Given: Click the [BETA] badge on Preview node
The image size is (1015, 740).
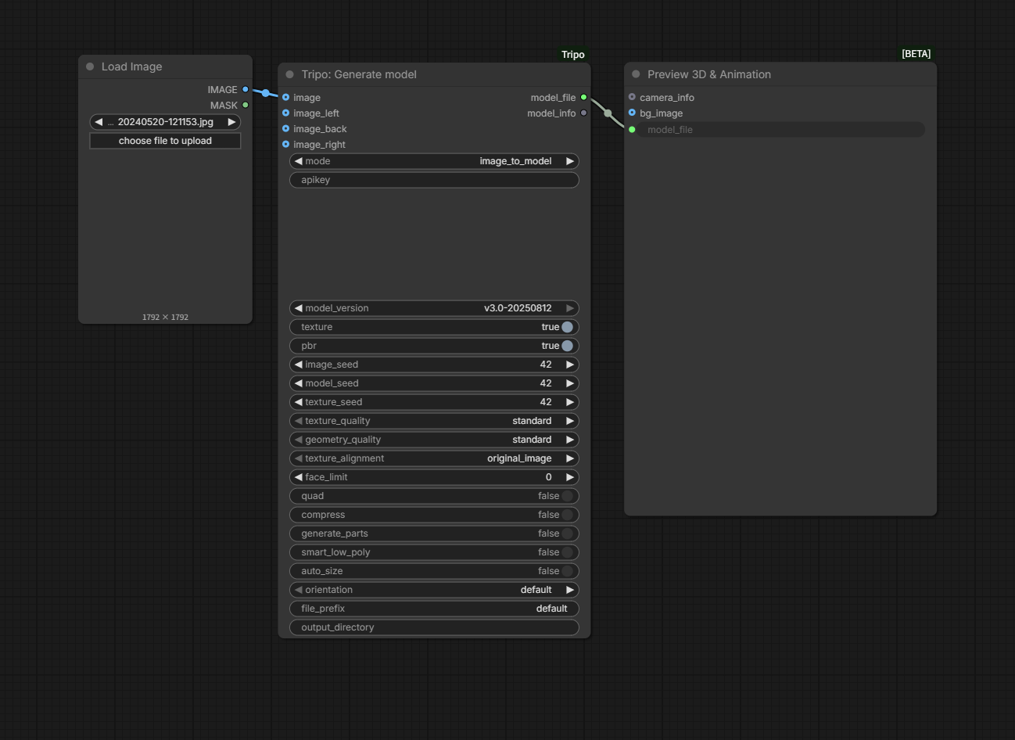Looking at the screenshot, I should click(916, 54).
